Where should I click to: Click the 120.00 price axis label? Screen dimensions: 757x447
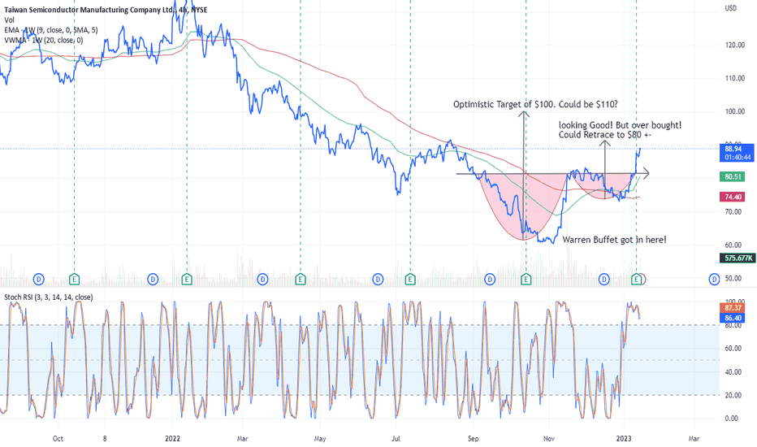pyautogui.click(x=734, y=45)
